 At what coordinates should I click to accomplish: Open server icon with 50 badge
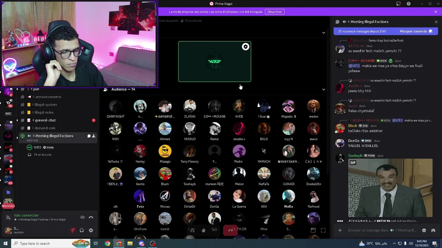pyautogui.click(x=8, y=179)
